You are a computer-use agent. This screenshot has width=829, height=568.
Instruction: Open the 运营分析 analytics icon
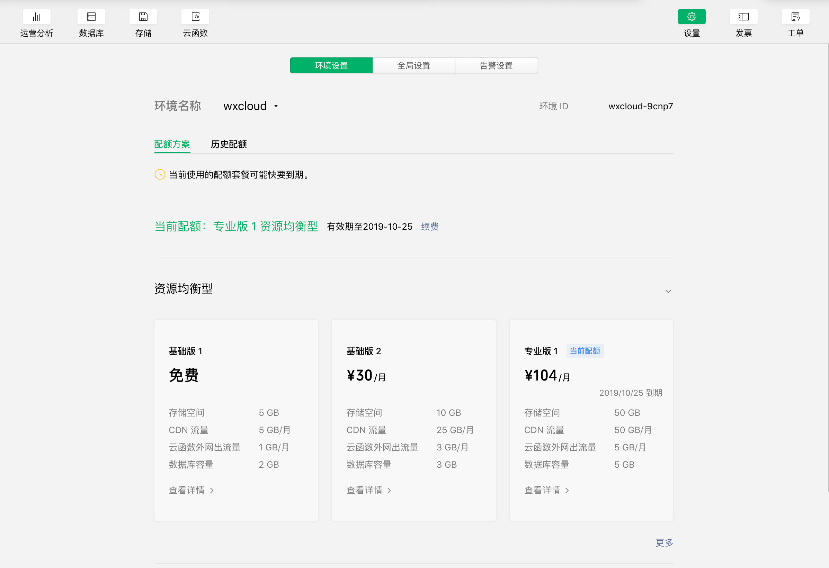36,17
